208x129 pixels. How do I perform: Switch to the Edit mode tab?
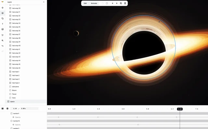point(85,3)
